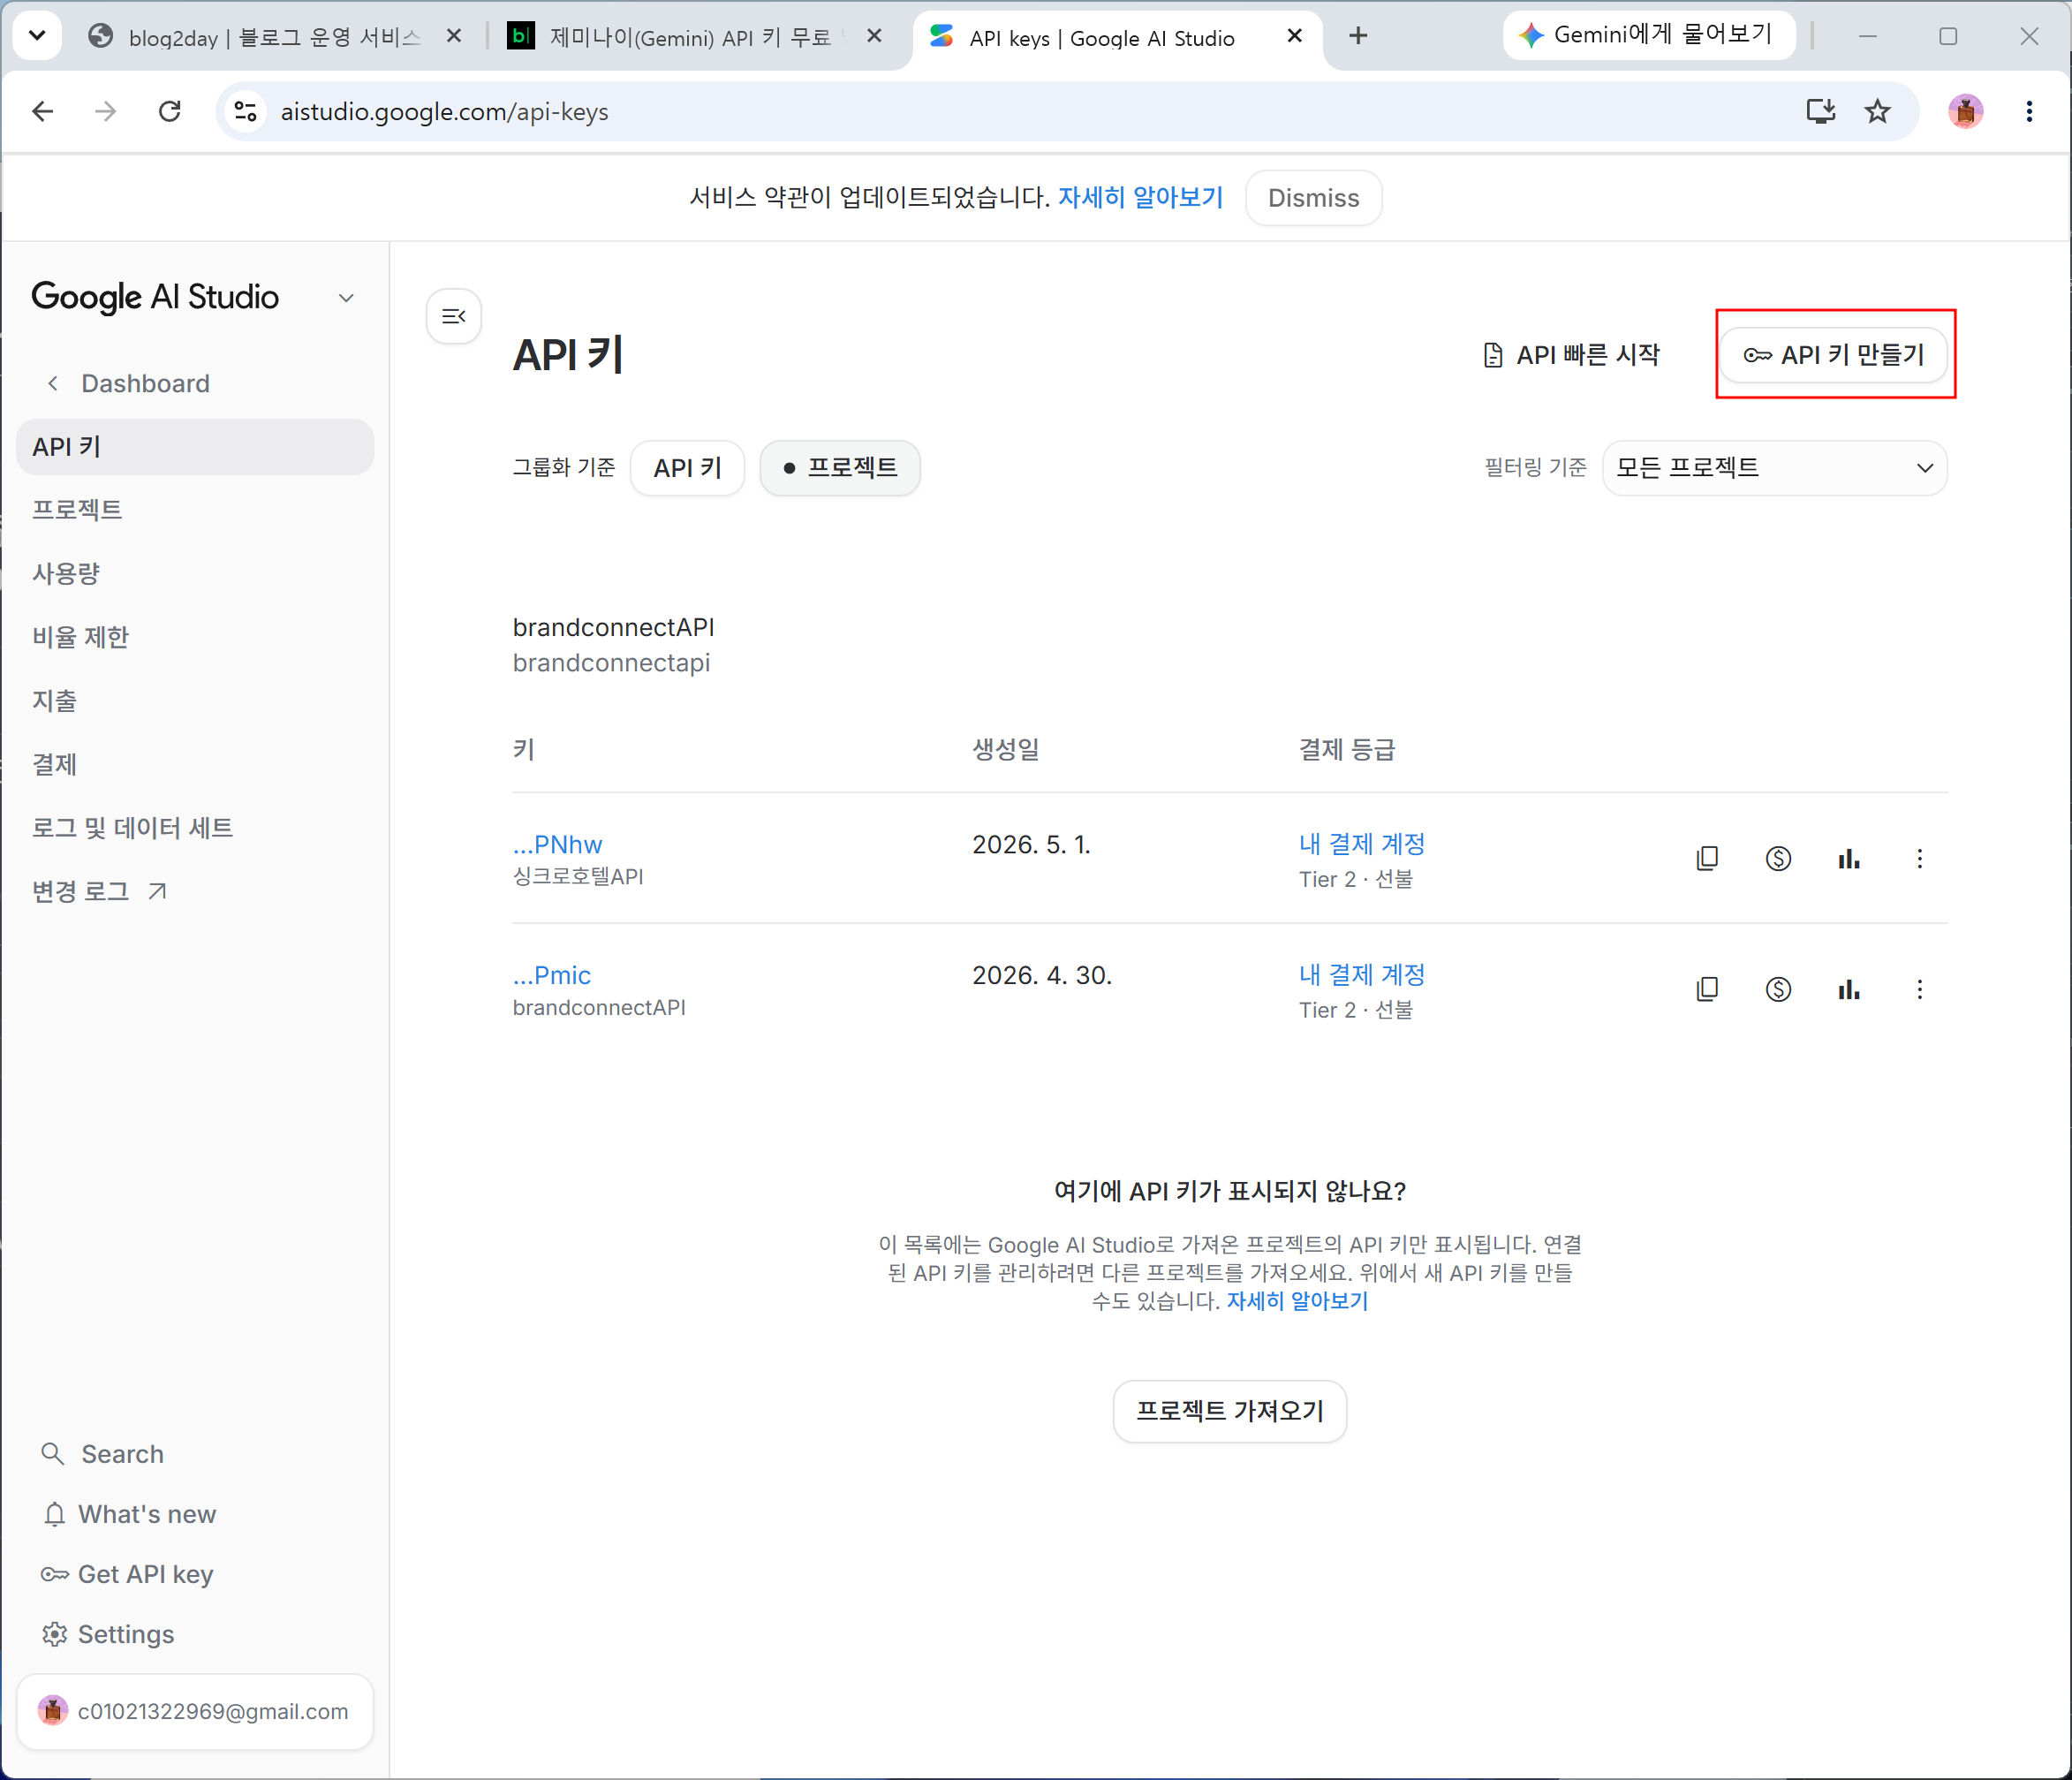Open 내 결제 계정 for ...PNhw

1362,844
